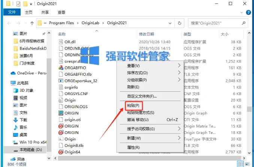254x167 pixels.
Task: Open the quick access toolbar customize dropdown
Action: (x=31, y=4)
